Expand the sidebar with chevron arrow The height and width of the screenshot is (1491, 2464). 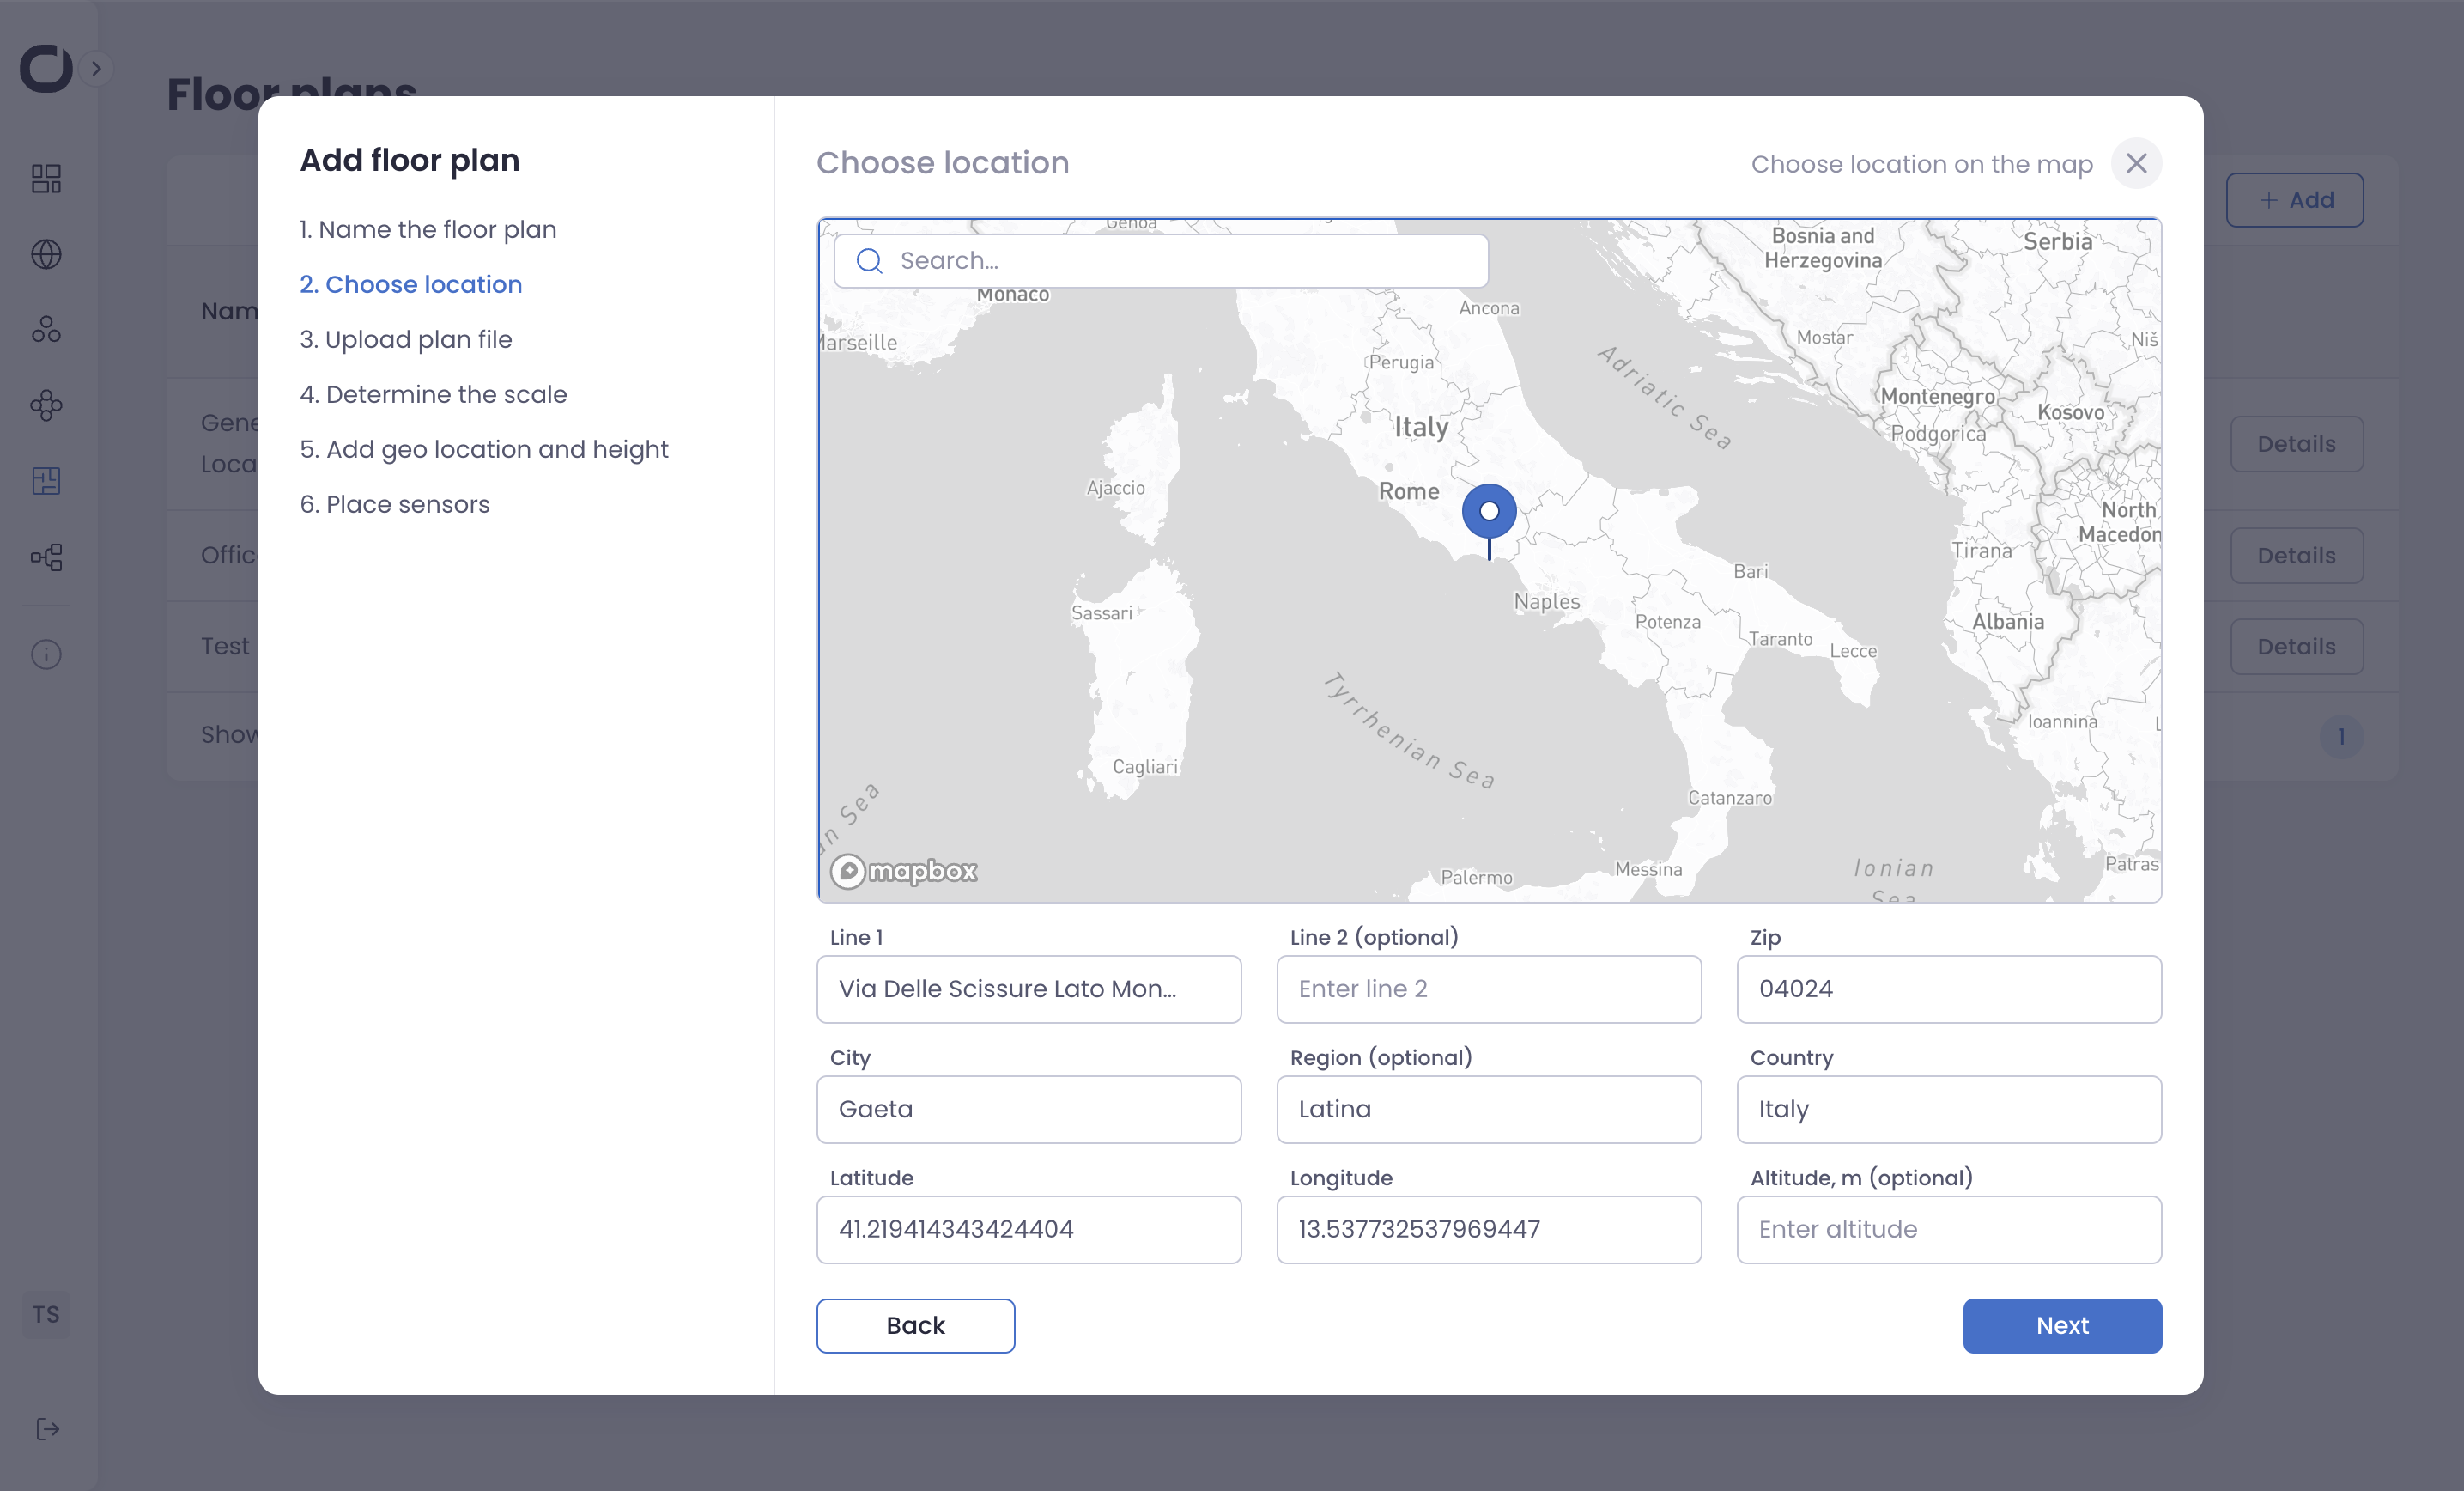pos(96,69)
